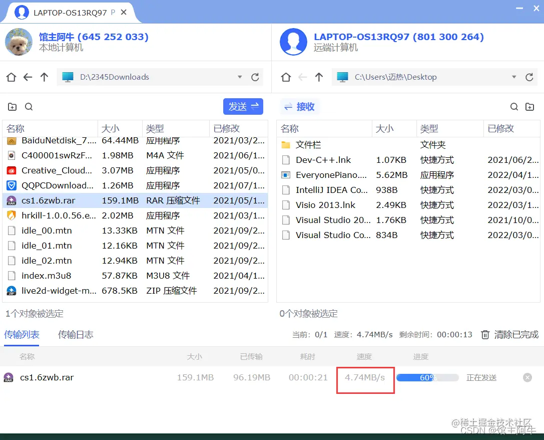Viewport: 544px width, 440px height.
Task: Go back in local folder navigation
Action: click(x=28, y=77)
